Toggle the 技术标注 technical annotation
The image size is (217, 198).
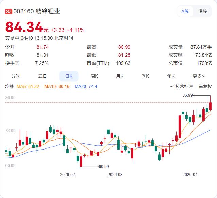[181, 86]
